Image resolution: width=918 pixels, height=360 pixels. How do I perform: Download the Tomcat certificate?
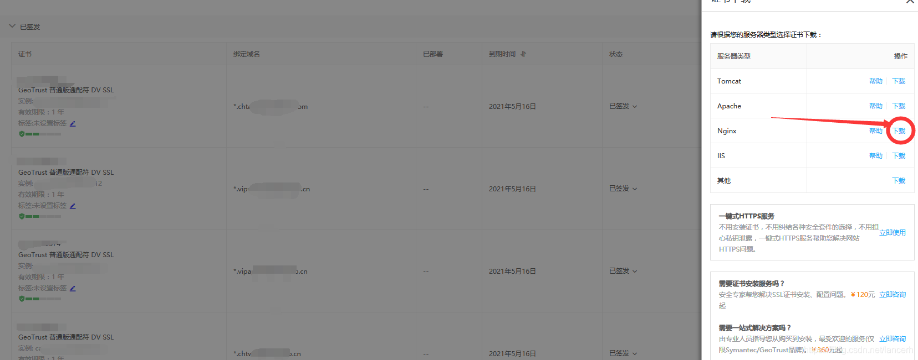(x=899, y=81)
